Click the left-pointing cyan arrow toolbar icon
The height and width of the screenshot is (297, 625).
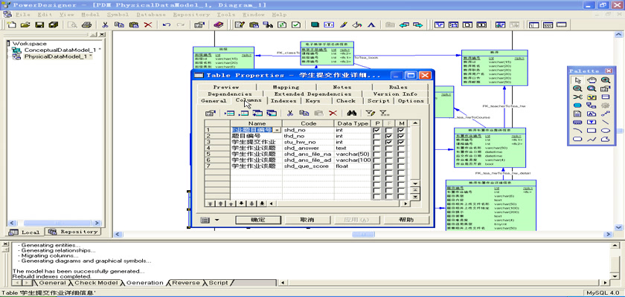pos(404,25)
